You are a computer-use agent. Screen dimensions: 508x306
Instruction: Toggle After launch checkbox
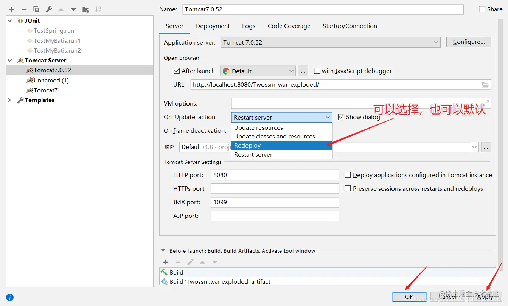tap(176, 71)
